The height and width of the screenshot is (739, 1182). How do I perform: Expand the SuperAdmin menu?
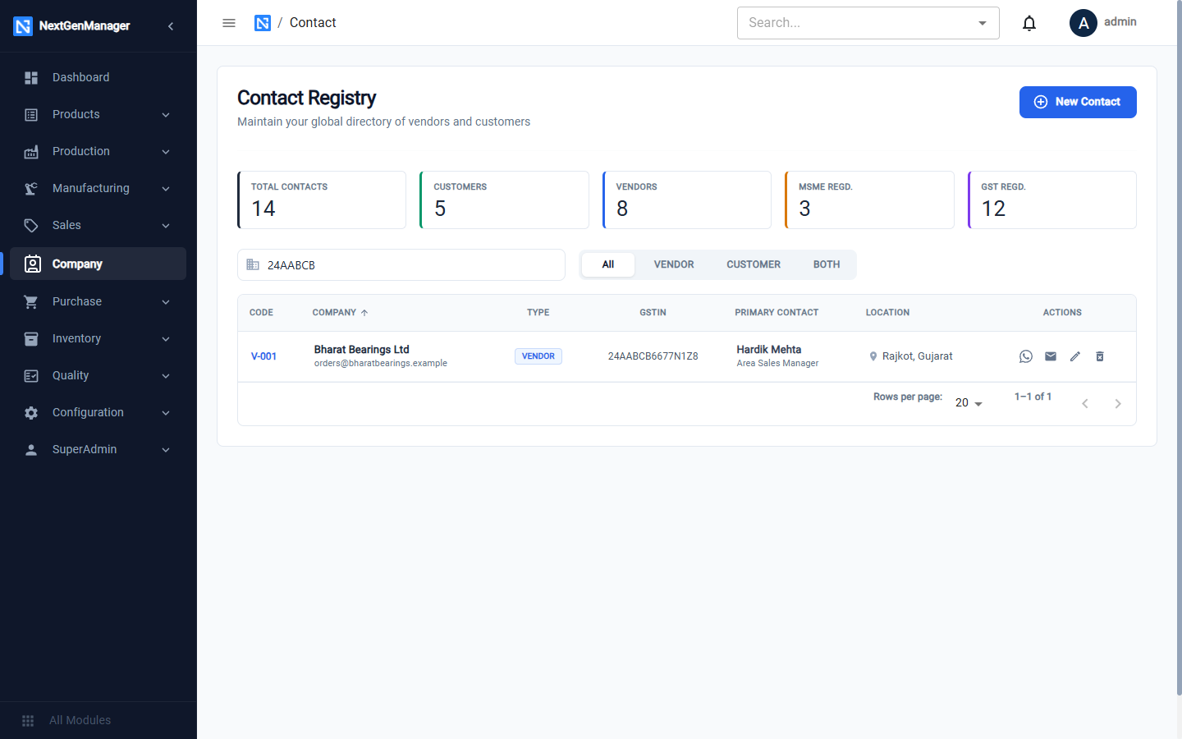click(x=98, y=449)
